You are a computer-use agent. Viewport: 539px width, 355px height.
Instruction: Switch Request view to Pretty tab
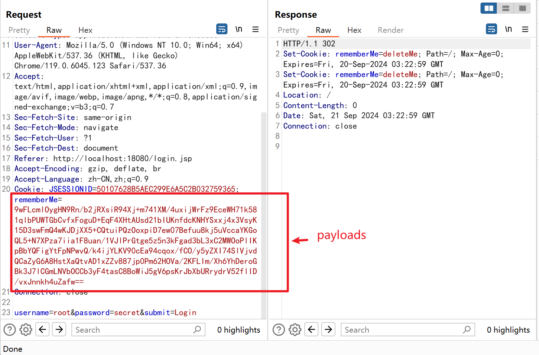click(x=19, y=30)
